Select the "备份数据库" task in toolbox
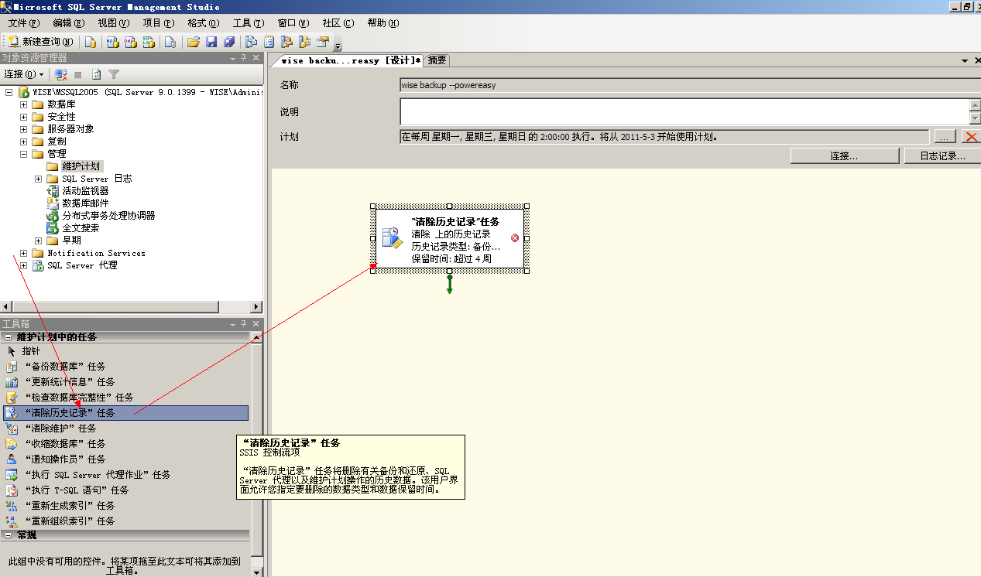Screen dimensions: 981x577 pyautogui.click(x=64, y=367)
